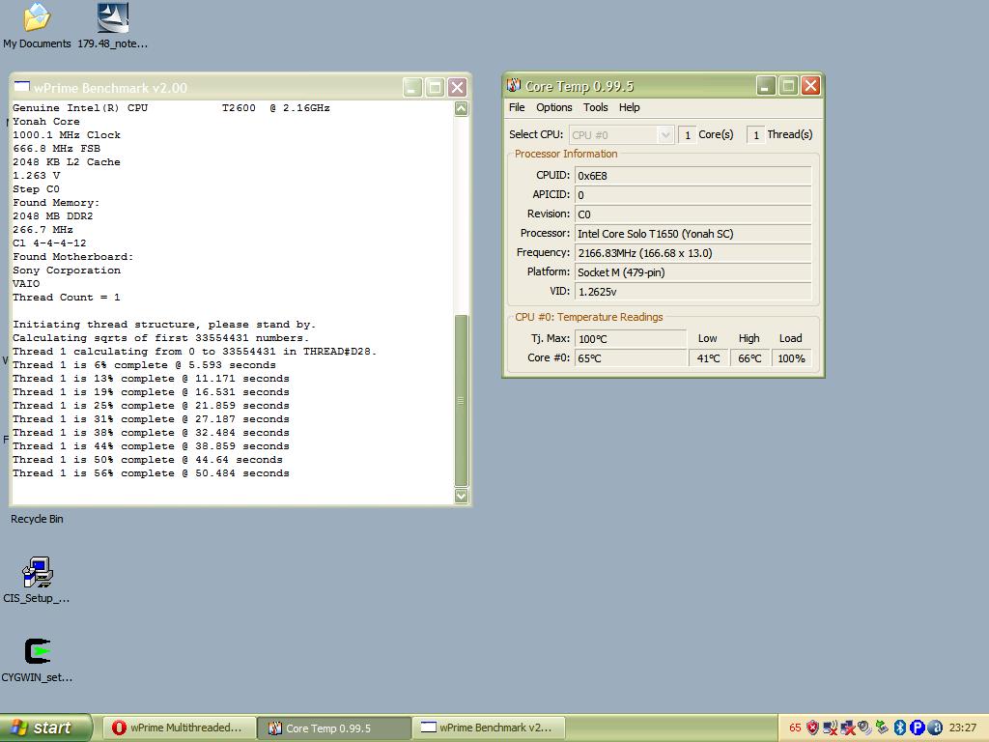Screen dimensions: 989x742
Task: Click the Tj. Max field showing 100°C
Action: tap(630, 339)
